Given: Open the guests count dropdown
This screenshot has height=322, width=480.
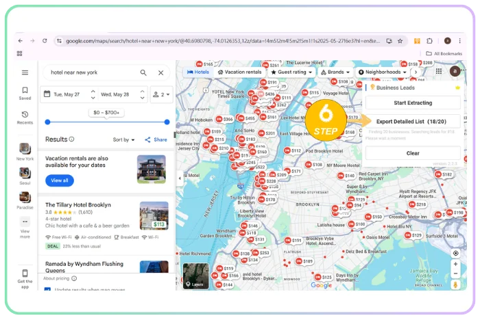Looking at the screenshot, I should coord(161,94).
